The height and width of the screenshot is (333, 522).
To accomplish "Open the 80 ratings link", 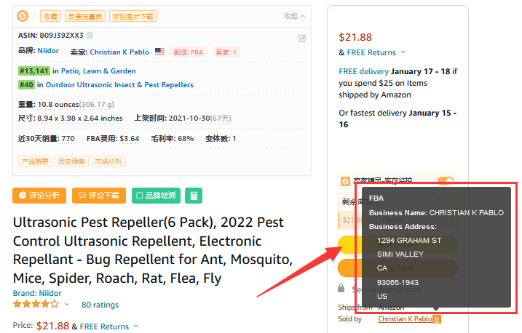I will (x=100, y=305).
